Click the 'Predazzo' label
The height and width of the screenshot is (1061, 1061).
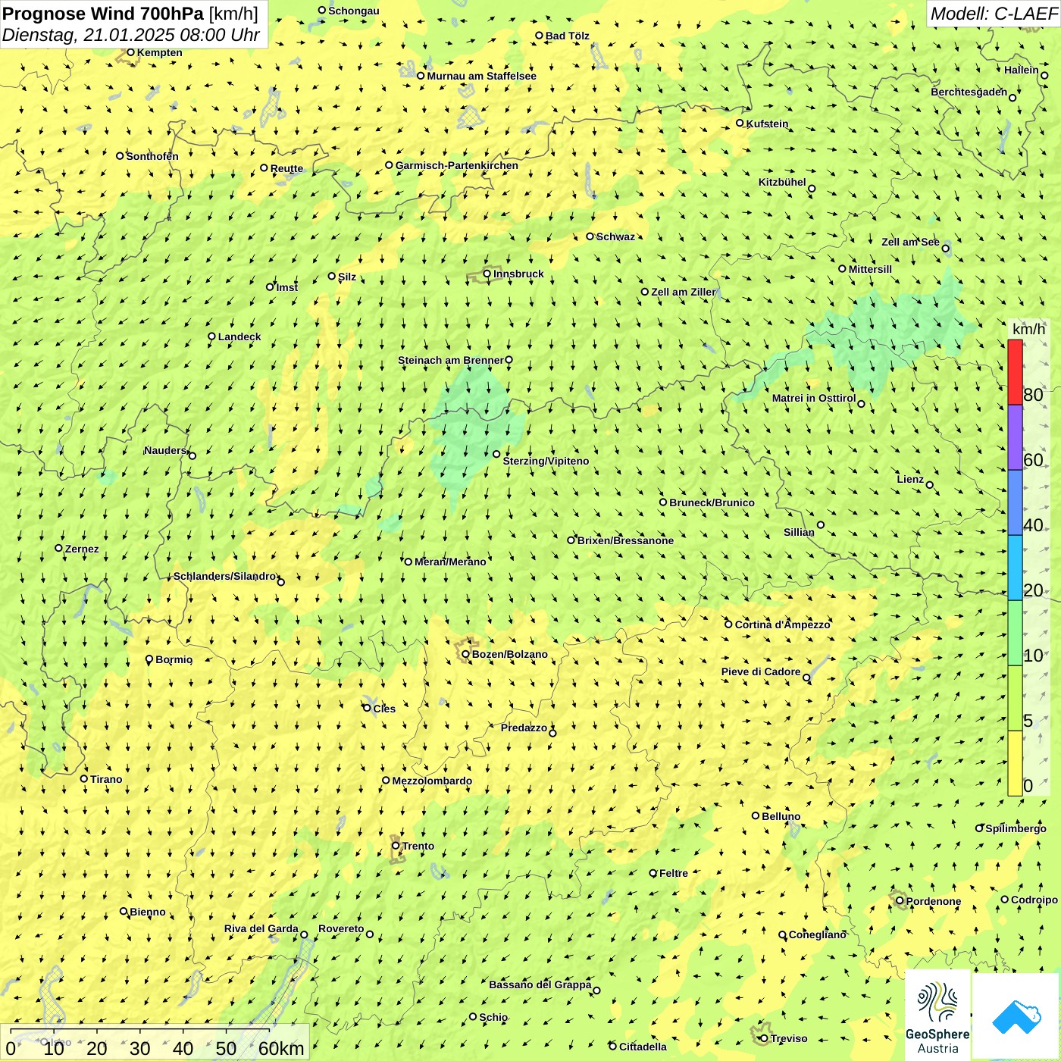tap(524, 728)
